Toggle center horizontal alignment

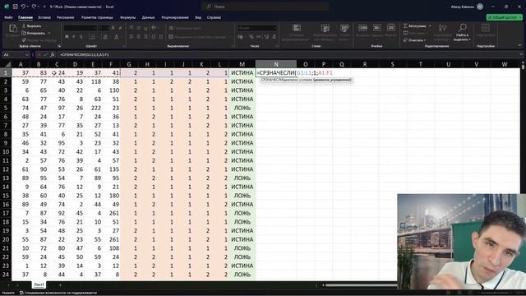(138, 36)
